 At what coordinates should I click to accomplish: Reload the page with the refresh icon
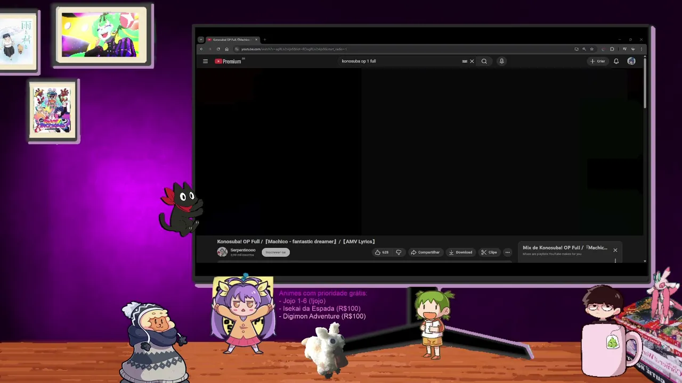[218, 49]
